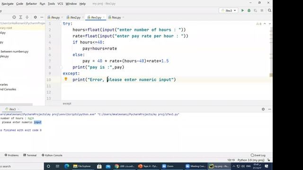Open Mail app from taskbar
This screenshot has height=170, width=303.
[x=108, y=166]
